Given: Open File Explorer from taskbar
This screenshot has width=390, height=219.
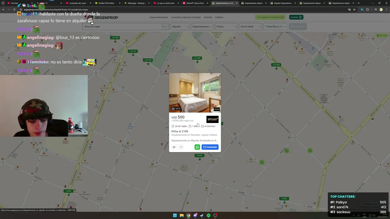Looking at the screenshot, I should pyautogui.click(x=182, y=215).
